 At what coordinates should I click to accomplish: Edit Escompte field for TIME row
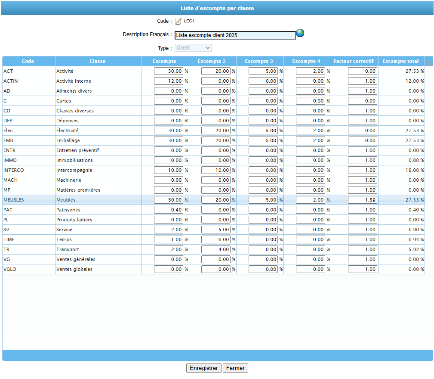pos(169,239)
